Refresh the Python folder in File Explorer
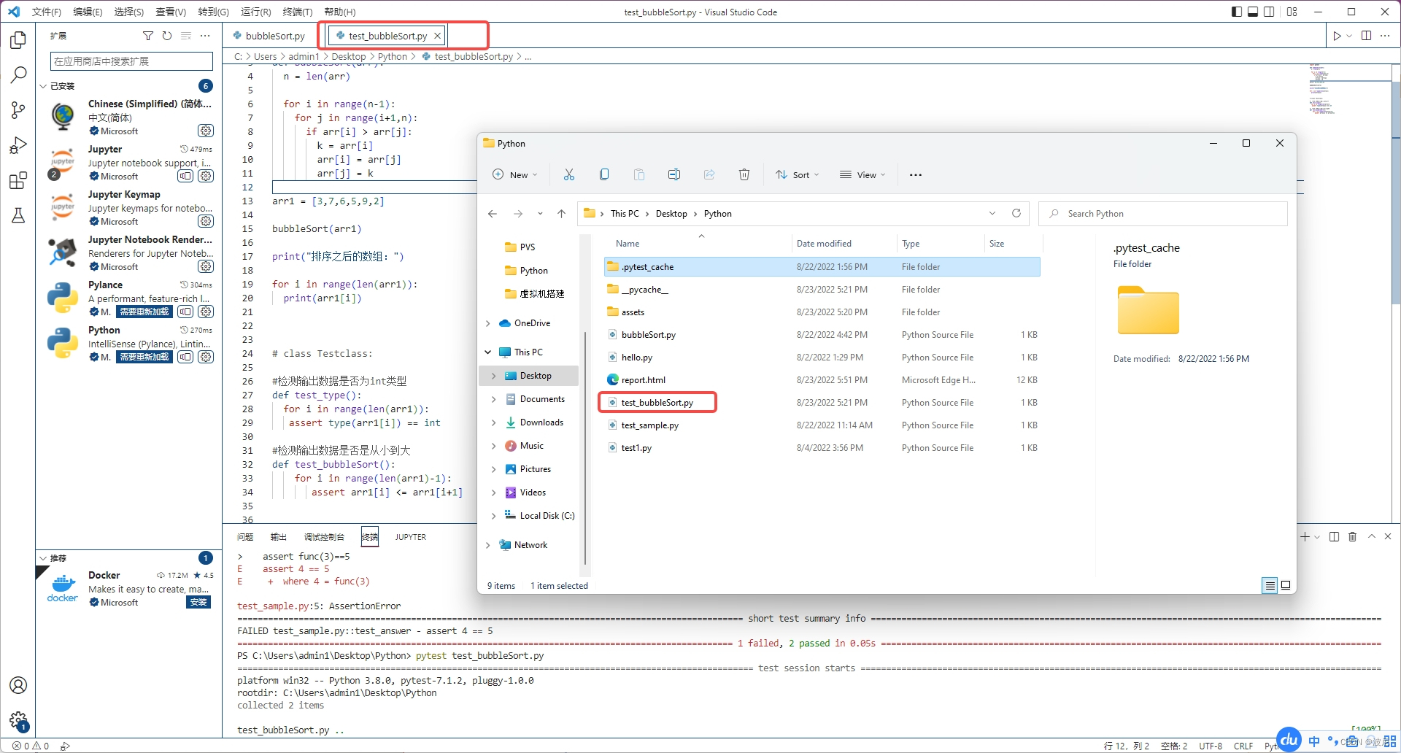The height and width of the screenshot is (753, 1401). 1016,213
